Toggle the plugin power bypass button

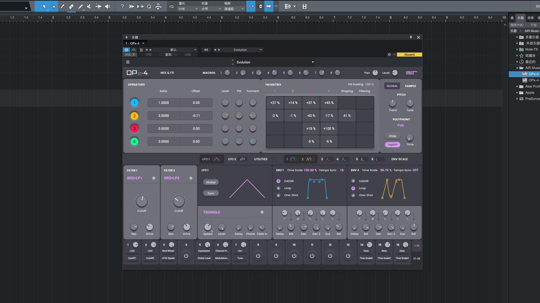[x=126, y=50]
